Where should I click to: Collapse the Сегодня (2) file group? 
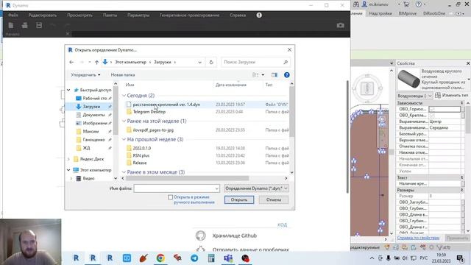pos(124,96)
